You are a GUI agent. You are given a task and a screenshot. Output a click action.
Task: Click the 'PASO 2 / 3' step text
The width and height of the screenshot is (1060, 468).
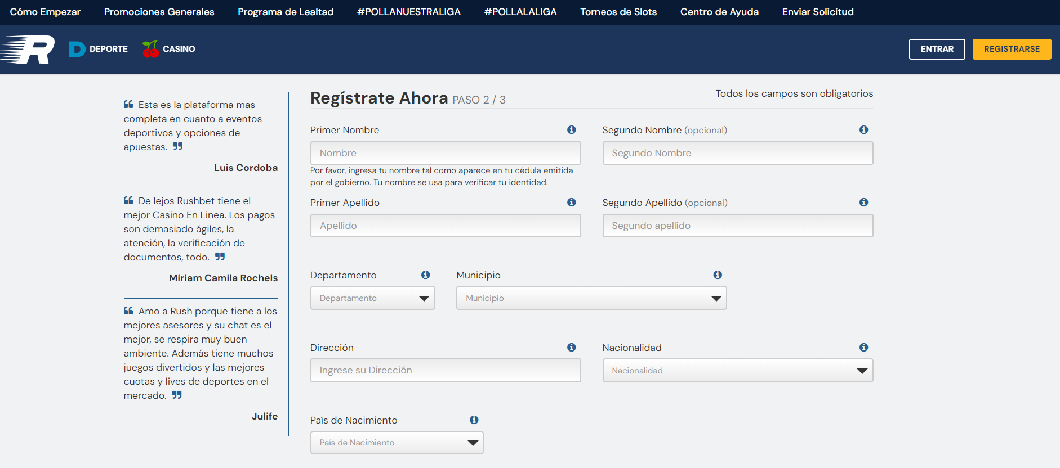tap(479, 100)
